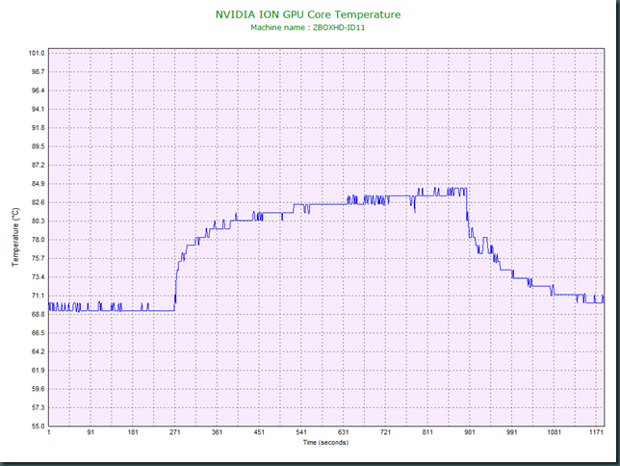
Task: Click the time axis value 811
Action: click(427, 432)
